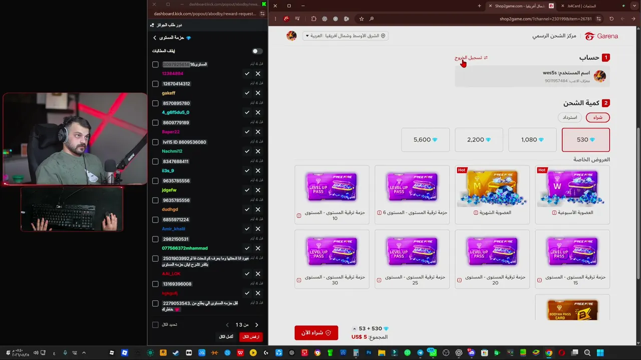641x360 pixels.
Task: Open a new browser tab
Action: (x=479, y=6)
